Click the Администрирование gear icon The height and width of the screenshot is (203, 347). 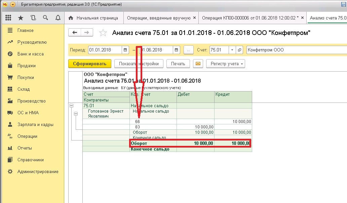point(10,172)
